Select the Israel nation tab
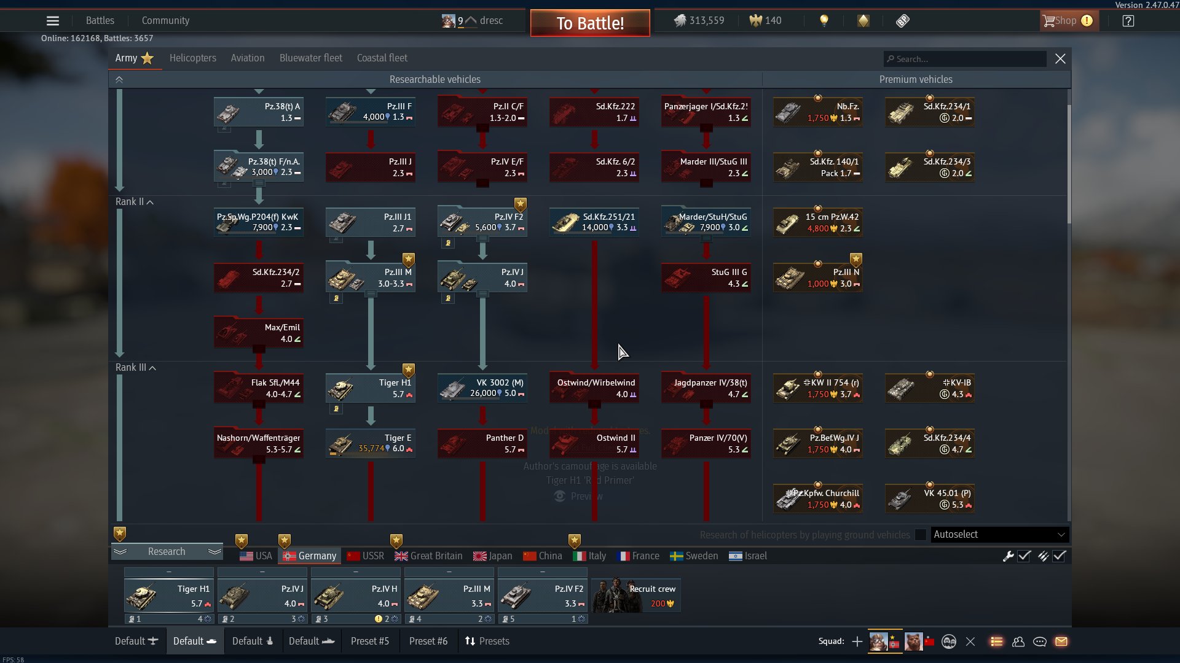Screen dimensions: 1180x663 [748, 556]
